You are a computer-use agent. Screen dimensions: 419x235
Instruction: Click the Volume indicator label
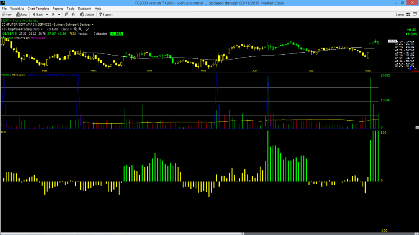pyautogui.click(x=5, y=75)
